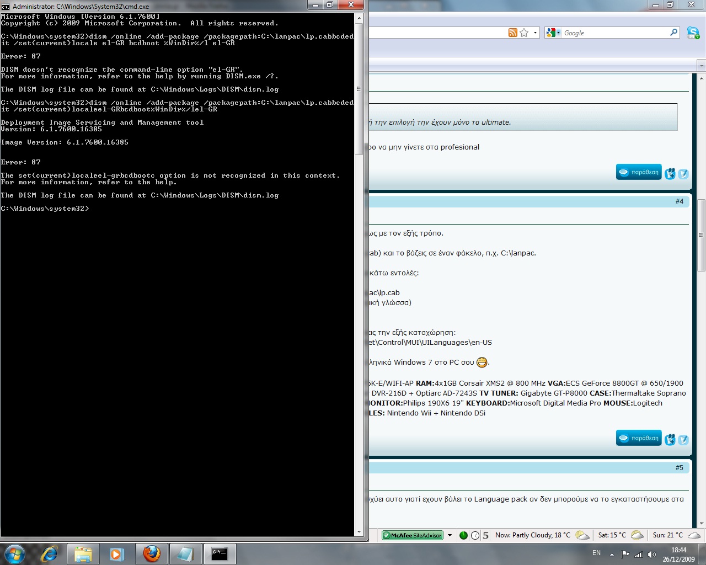Screen dimensions: 706x565
Task: Click the παράθεση quote button on post #4
Action: [639, 438]
